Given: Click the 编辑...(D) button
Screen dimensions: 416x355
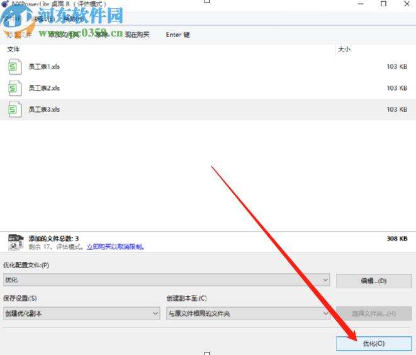Looking at the screenshot, I should [x=374, y=281].
